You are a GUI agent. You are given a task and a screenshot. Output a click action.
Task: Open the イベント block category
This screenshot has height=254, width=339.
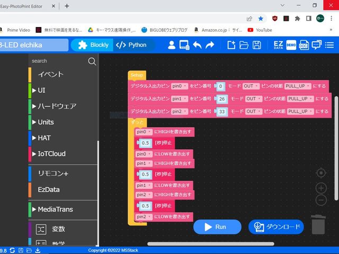[x=63, y=75]
